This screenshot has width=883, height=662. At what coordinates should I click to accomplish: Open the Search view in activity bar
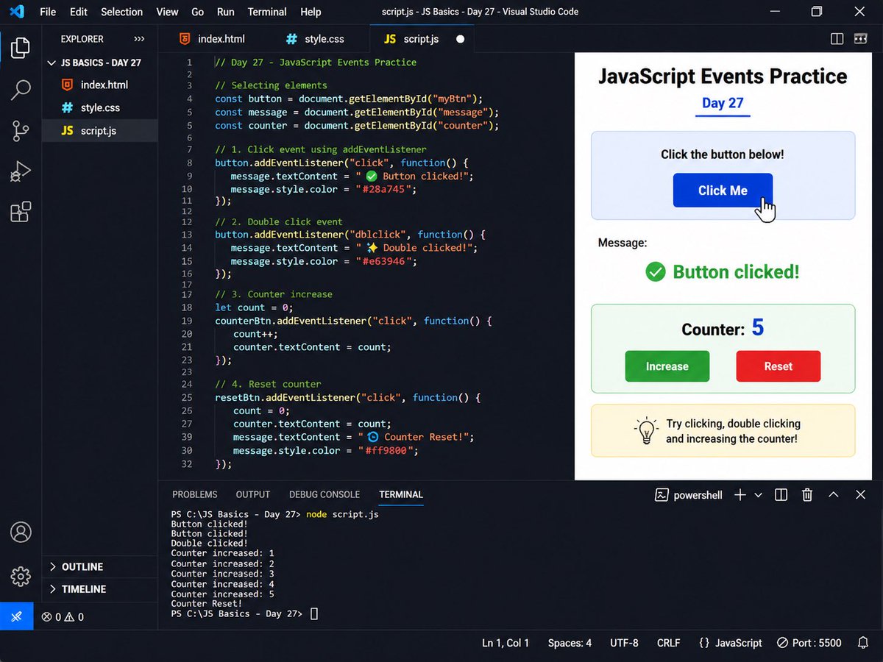point(21,90)
